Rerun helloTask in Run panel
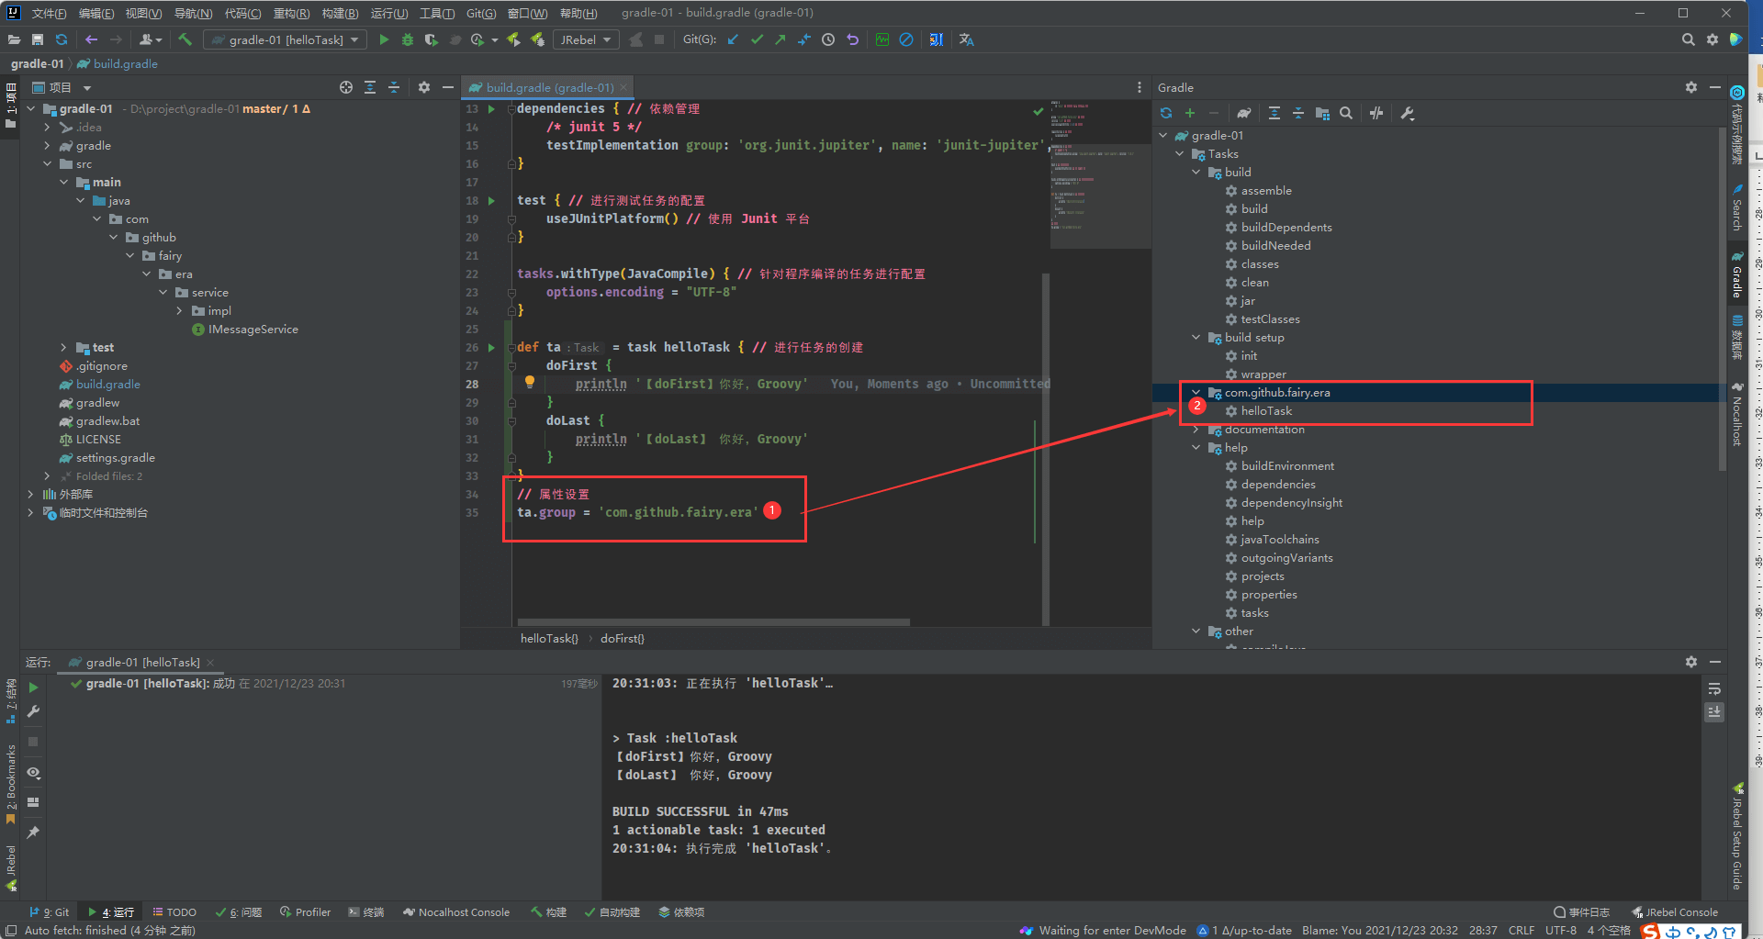This screenshot has width=1763, height=939. 33,687
